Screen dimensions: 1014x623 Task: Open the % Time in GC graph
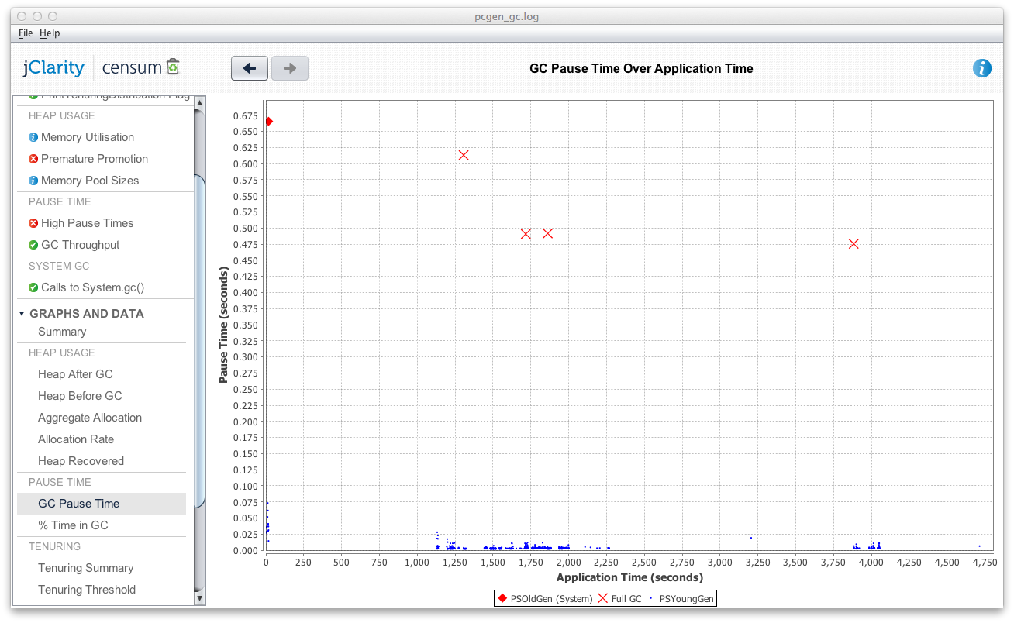73,525
